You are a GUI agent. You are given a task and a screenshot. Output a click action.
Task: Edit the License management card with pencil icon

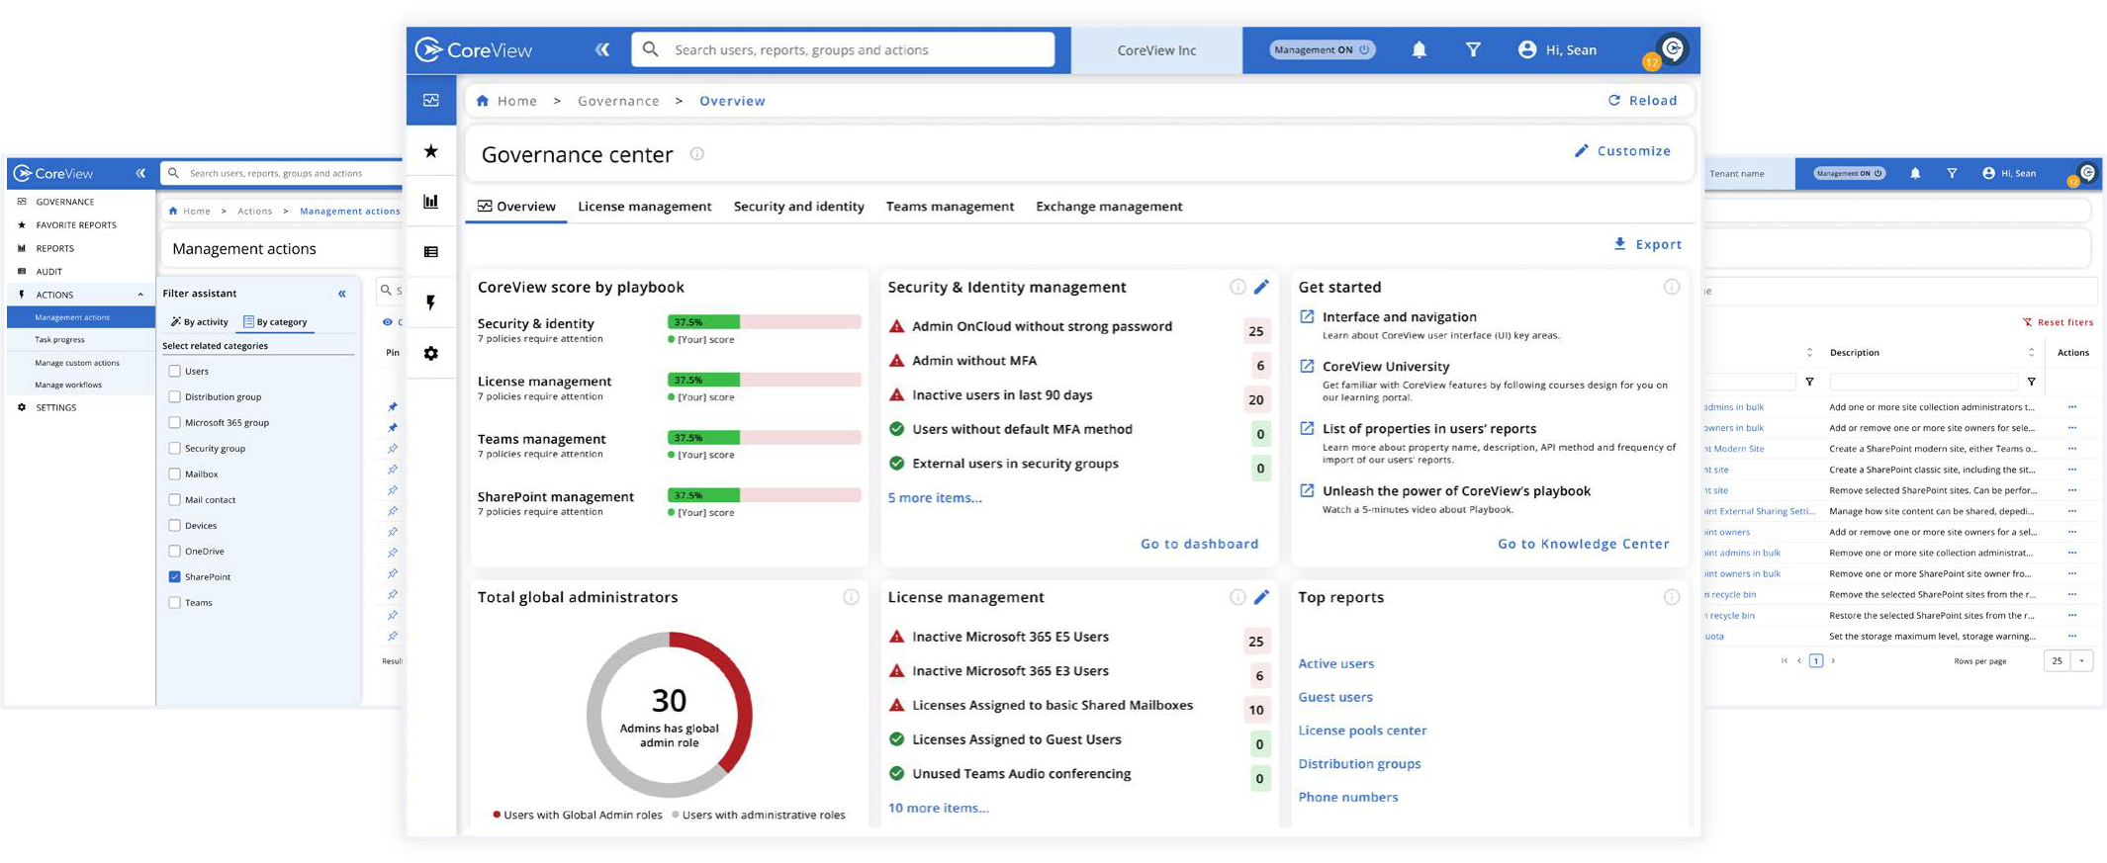1261,597
